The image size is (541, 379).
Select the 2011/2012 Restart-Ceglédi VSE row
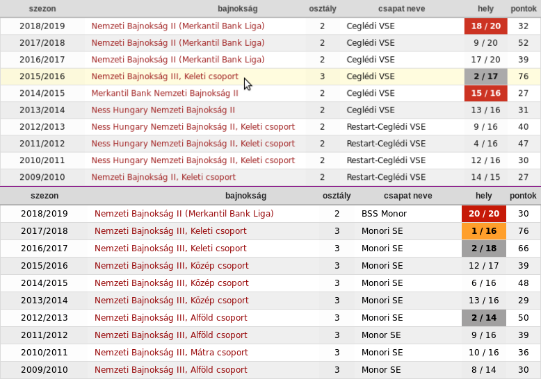point(270,144)
